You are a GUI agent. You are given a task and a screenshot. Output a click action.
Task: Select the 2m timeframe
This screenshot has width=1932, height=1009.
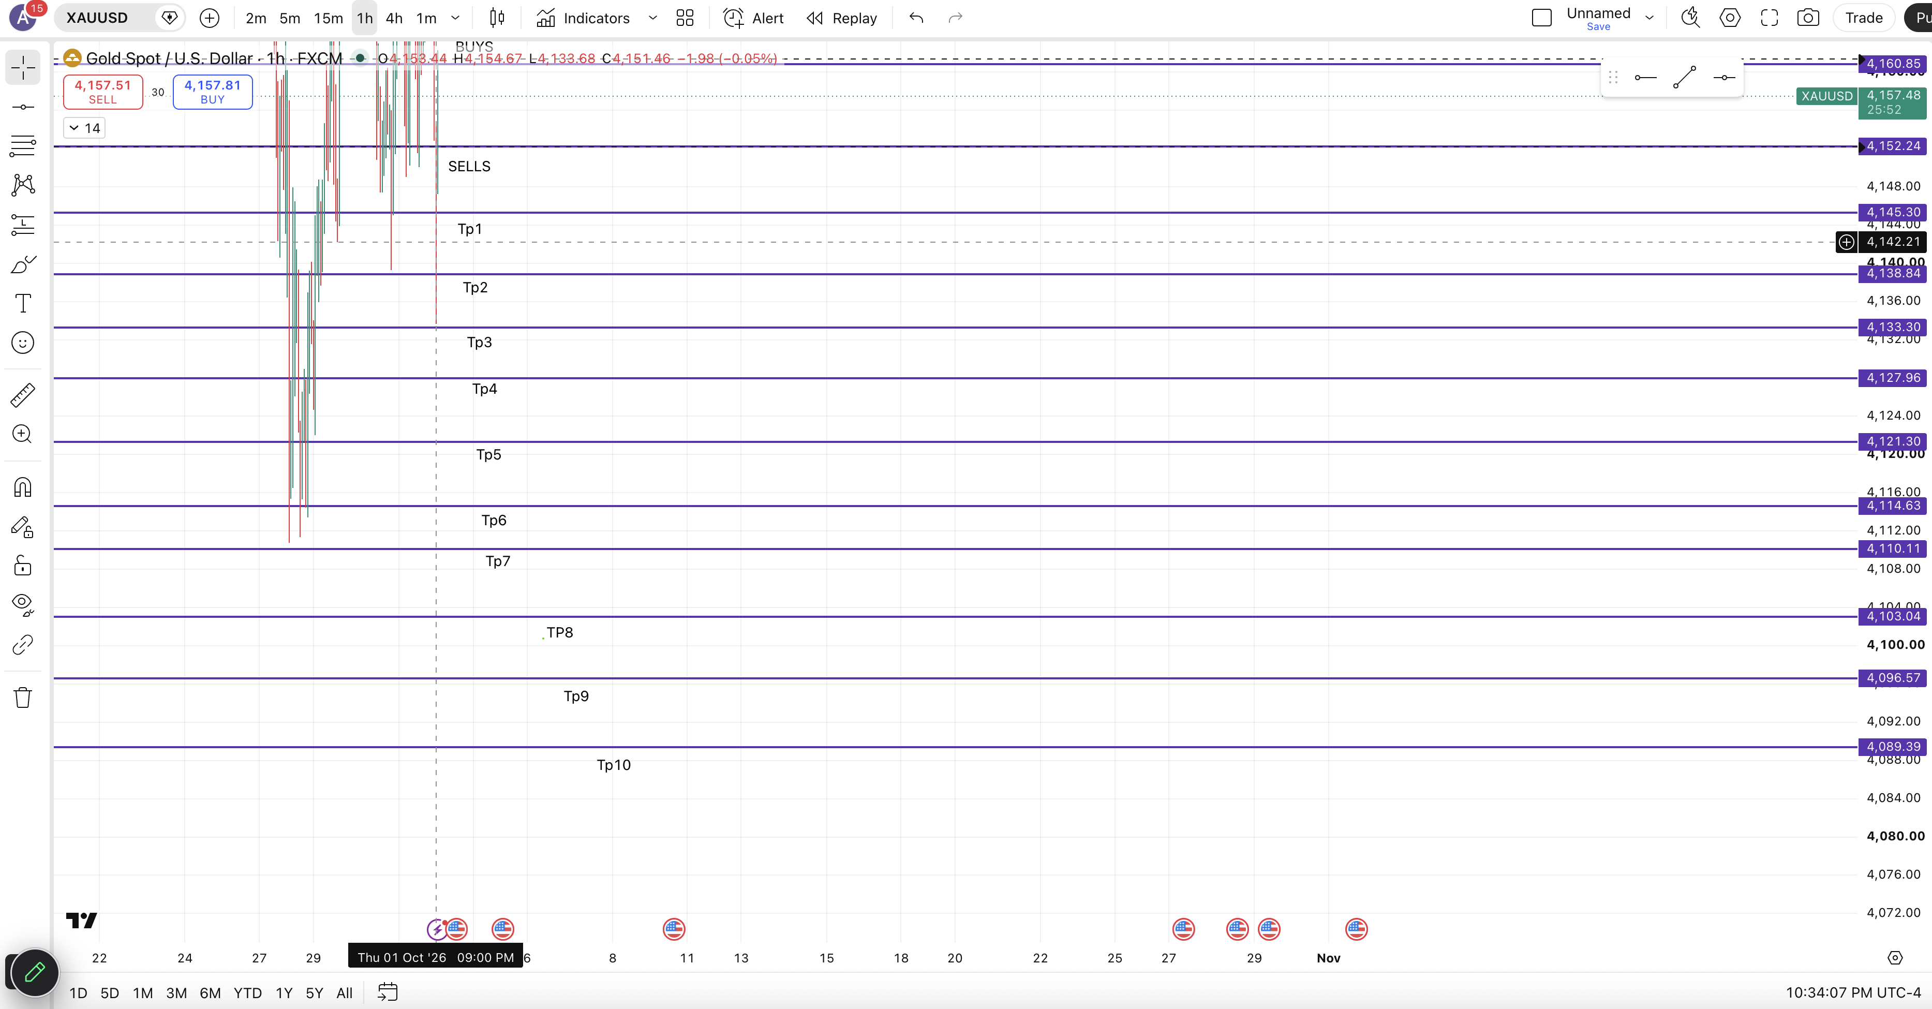(x=256, y=18)
